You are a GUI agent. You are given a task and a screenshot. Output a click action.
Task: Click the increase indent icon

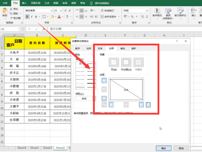point(96,16)
